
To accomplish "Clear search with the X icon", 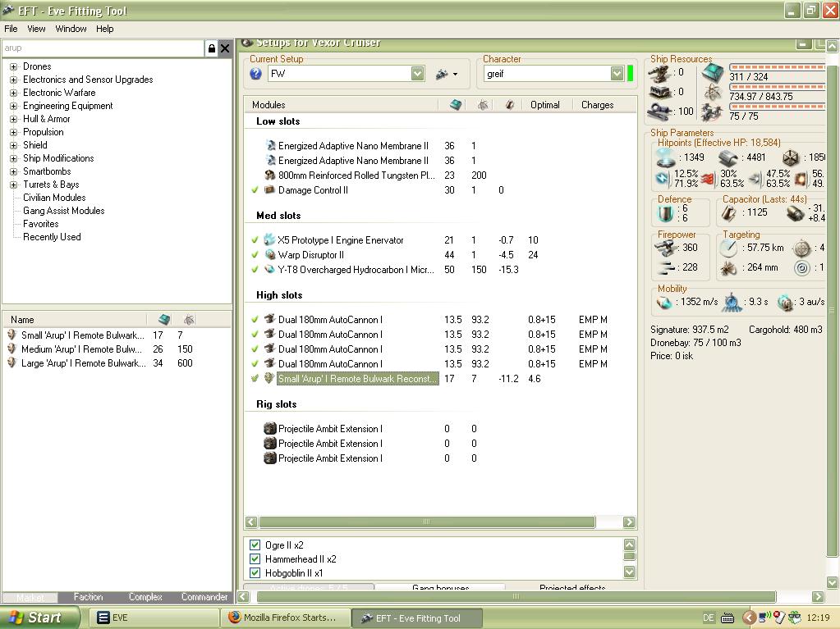I will point(225,48).
